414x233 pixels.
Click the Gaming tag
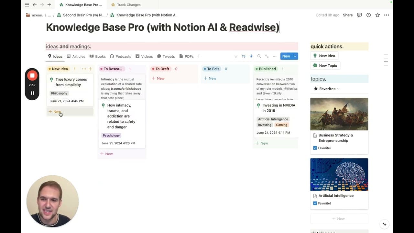tap(281, 125)
